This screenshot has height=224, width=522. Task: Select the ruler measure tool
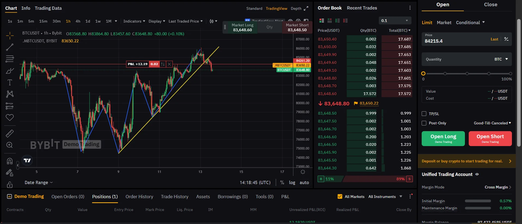(10, 133)
